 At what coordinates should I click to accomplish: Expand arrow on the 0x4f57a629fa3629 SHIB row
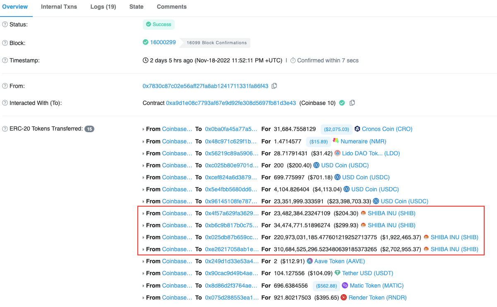coord(144,214)
